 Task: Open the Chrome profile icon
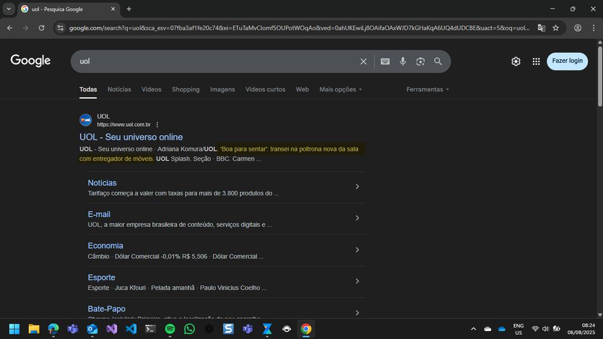(x=578, y=28)
